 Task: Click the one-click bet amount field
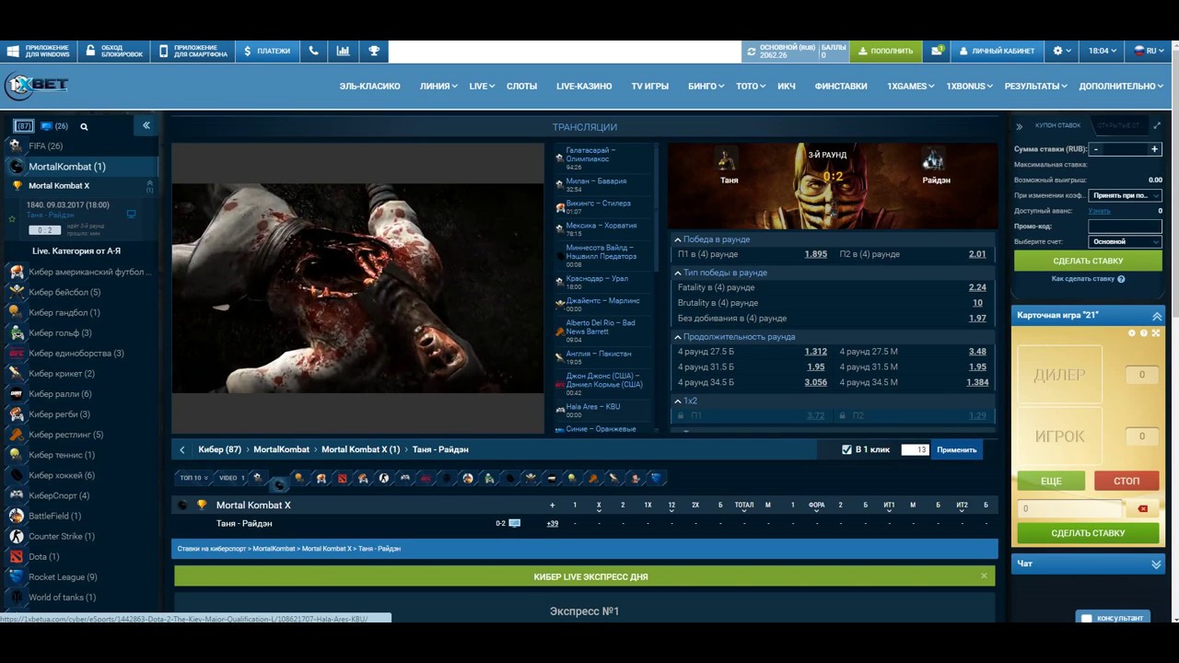914,449
